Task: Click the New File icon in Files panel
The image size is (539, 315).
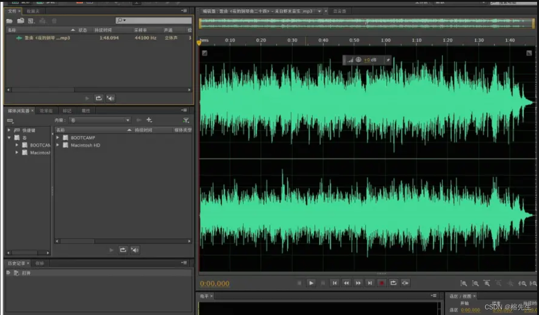Action: pos(31,21)
